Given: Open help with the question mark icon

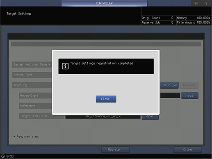Looking at the screenshot, I should [206, 3].
